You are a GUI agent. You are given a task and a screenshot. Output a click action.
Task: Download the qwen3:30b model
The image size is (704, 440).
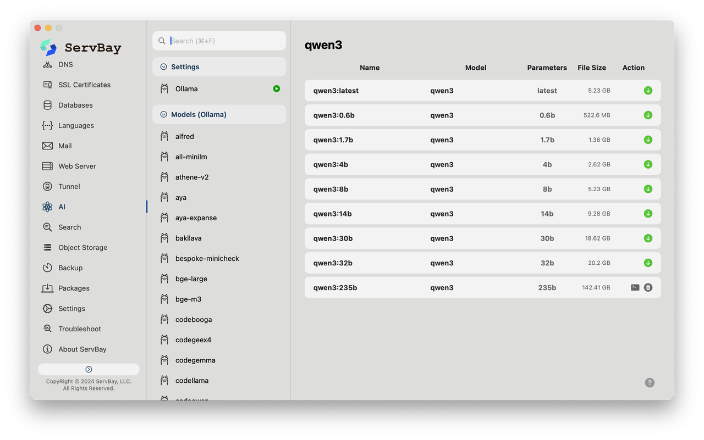(648, 238)
